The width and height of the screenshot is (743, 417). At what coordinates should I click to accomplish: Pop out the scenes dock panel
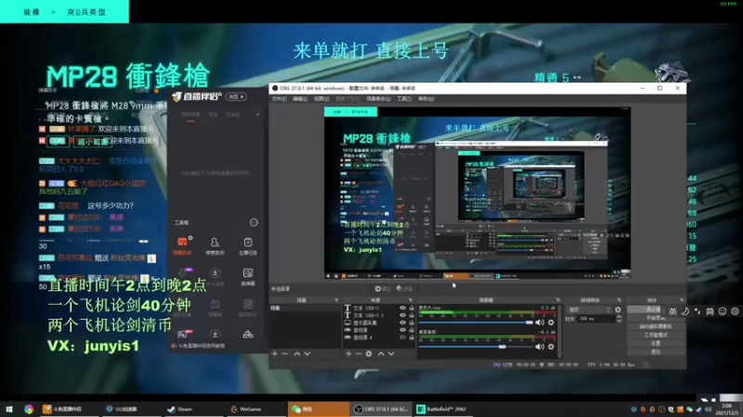[336, 299]
